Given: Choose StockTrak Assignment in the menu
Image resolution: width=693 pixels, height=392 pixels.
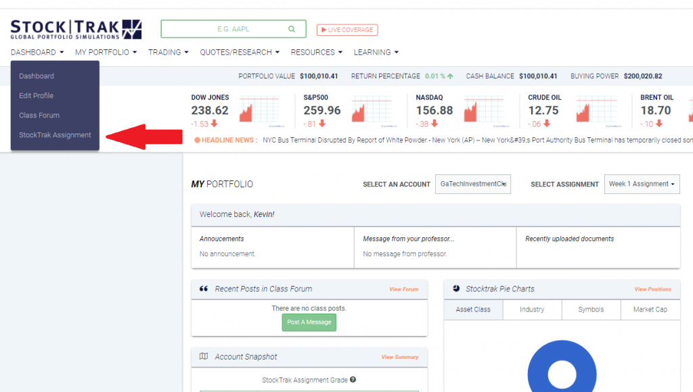Looking at the screenshot, I should [x=55, y=134].
